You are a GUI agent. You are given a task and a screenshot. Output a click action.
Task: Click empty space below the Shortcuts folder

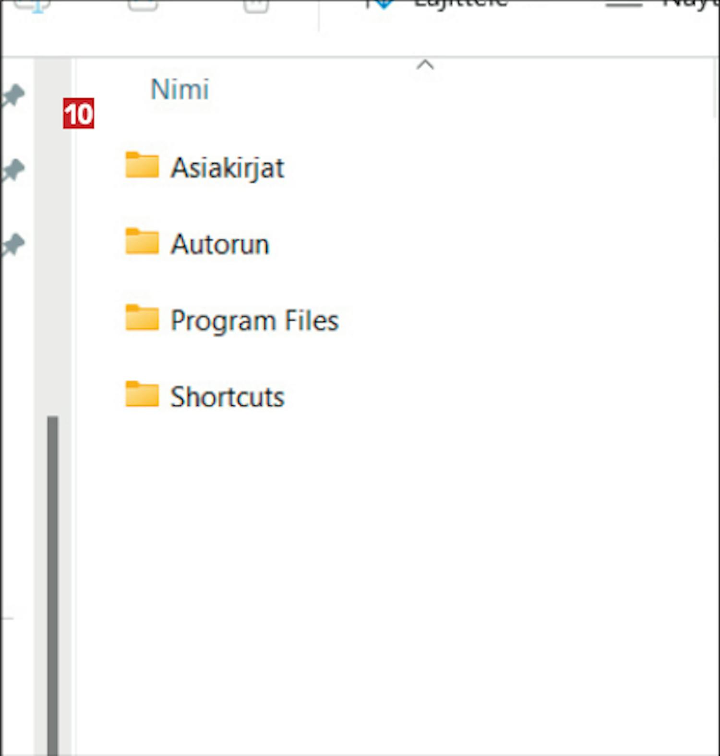point(384,552)
